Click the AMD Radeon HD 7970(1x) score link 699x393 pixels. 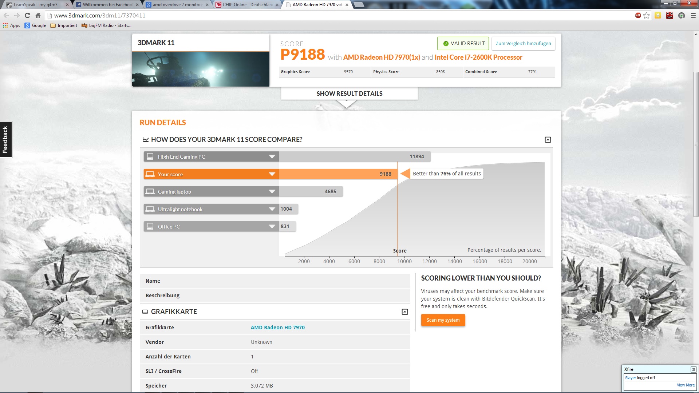[x=382, y=57]
